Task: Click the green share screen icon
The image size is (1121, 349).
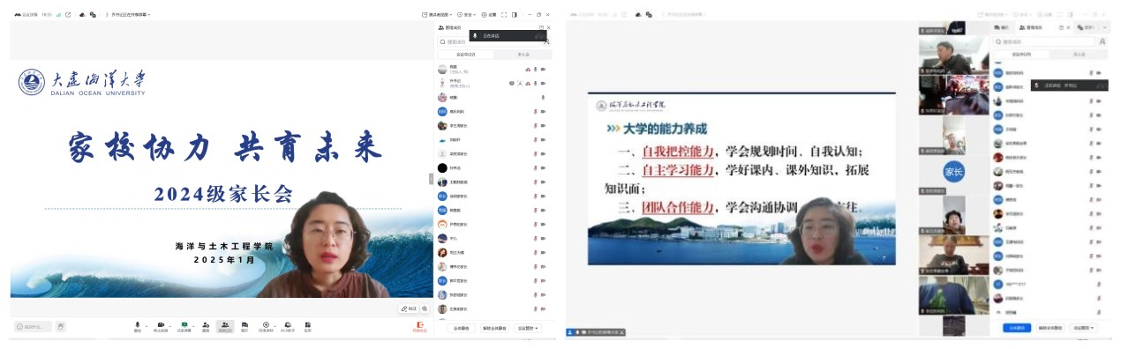Action: [184, 327]
